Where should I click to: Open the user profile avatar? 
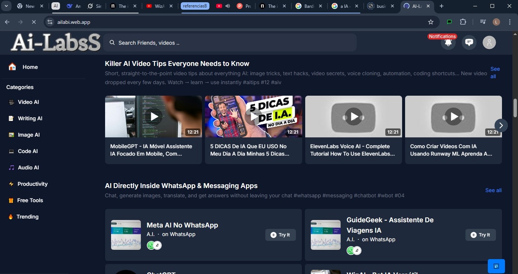[x=489, y=42]
